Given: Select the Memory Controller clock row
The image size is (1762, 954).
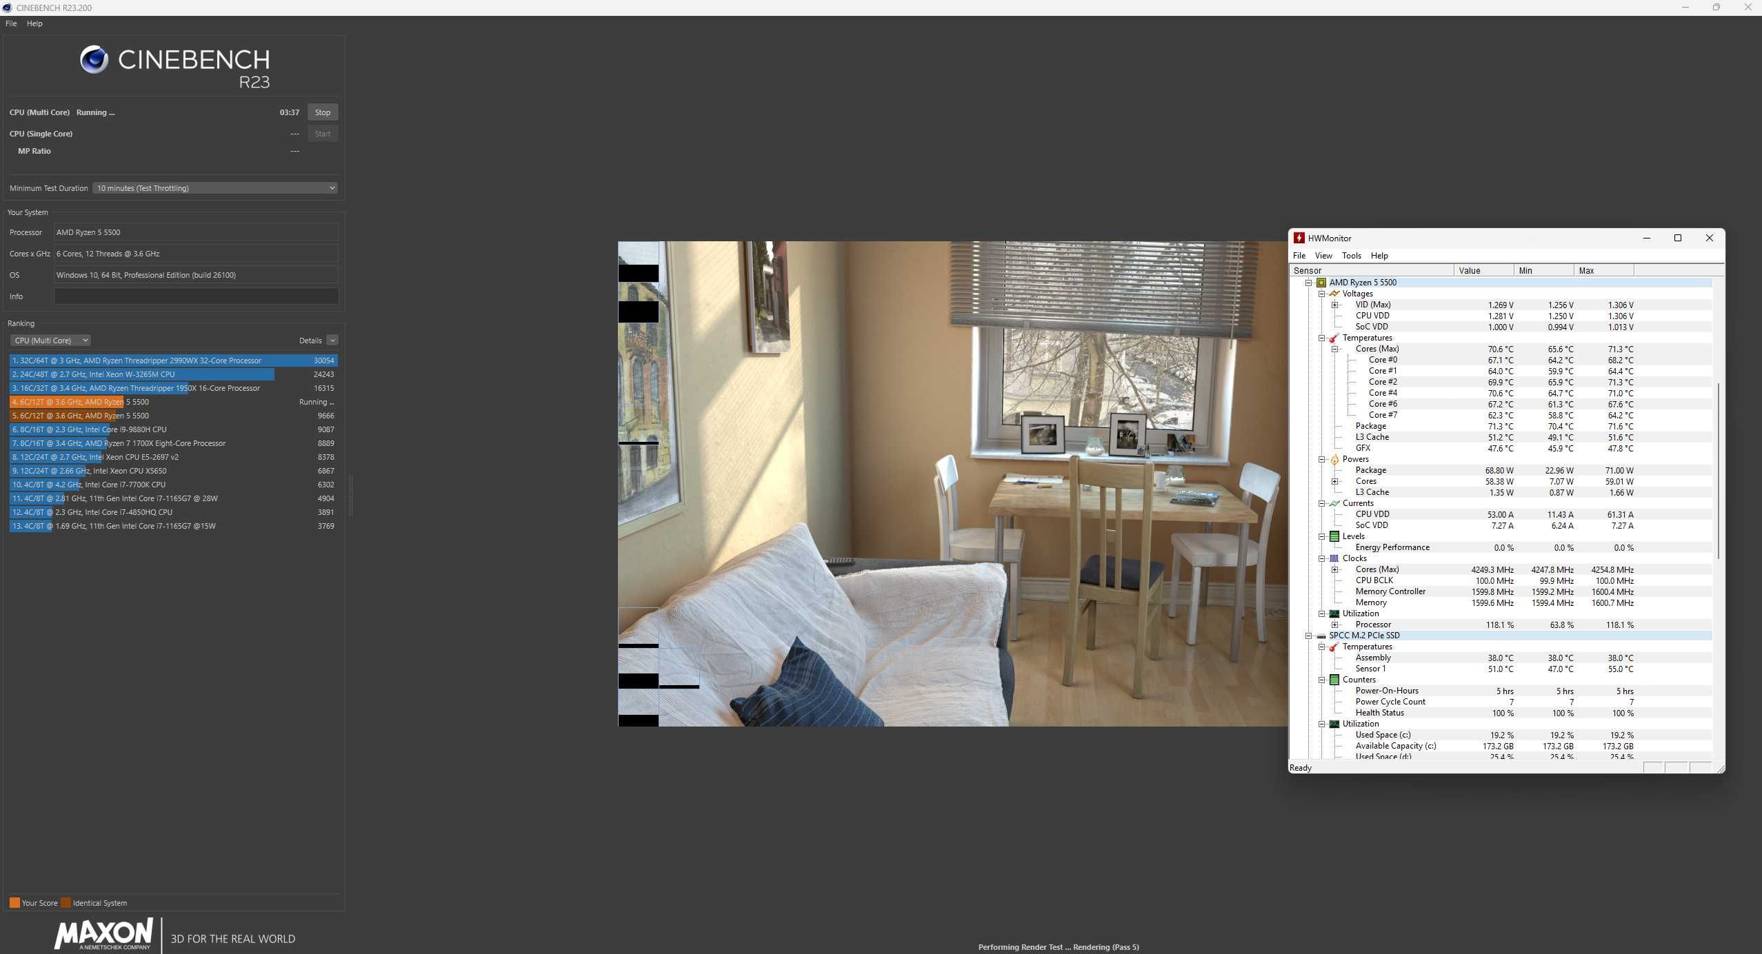Looking at the screenshot, I should point(1501,591).
